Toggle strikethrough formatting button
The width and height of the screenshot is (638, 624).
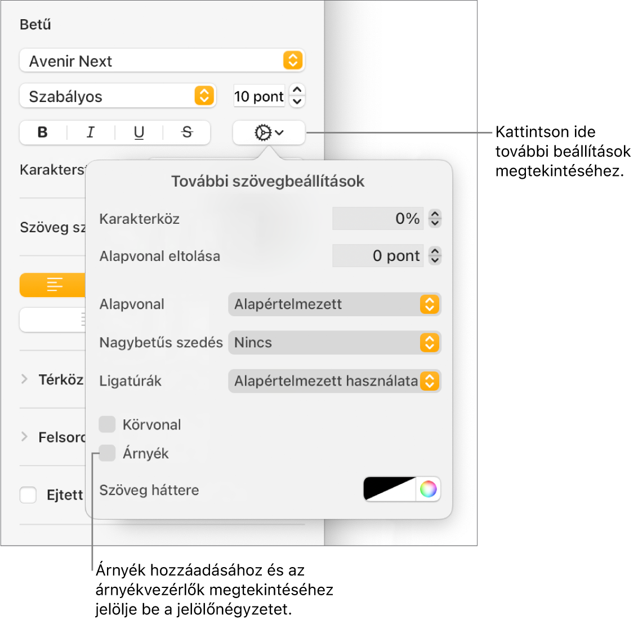click(x=187, y=132)
